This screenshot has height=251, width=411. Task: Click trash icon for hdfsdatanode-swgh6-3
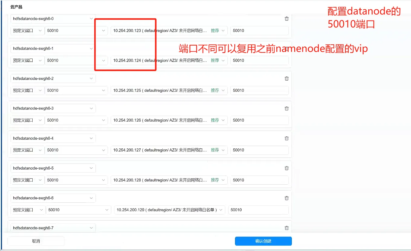286,108
